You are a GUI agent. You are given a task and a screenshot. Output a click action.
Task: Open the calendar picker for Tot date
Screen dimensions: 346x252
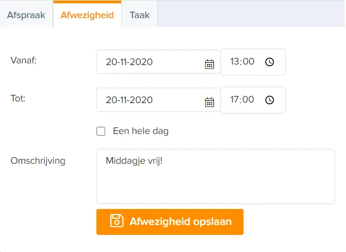click(x=209, y=102)
